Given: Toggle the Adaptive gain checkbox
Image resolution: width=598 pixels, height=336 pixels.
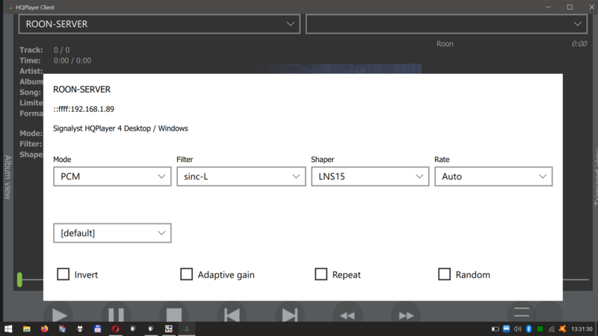Looking at the screenshot, I should [186, 274].
